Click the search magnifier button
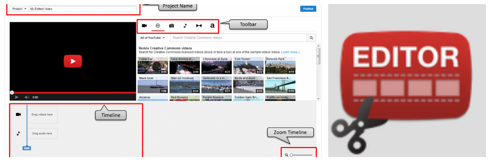The width and height of the screenshot is (491, 162). [312, 38]
